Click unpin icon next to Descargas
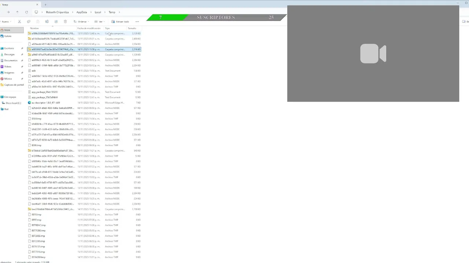Image resolution: width=469 pixels, height=263 pixels. (22, 54)
